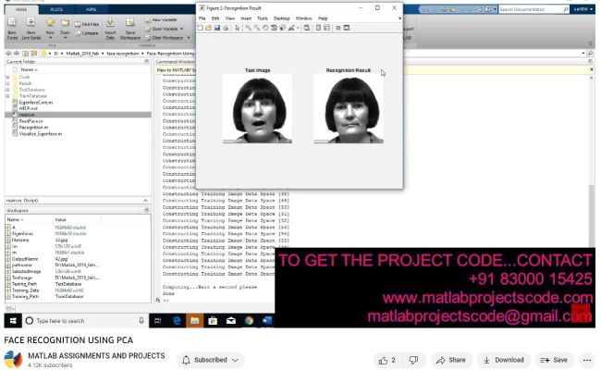Screen dimensions: 601x370
Task: Select the Zoom In tool
Action: (249, 28)
